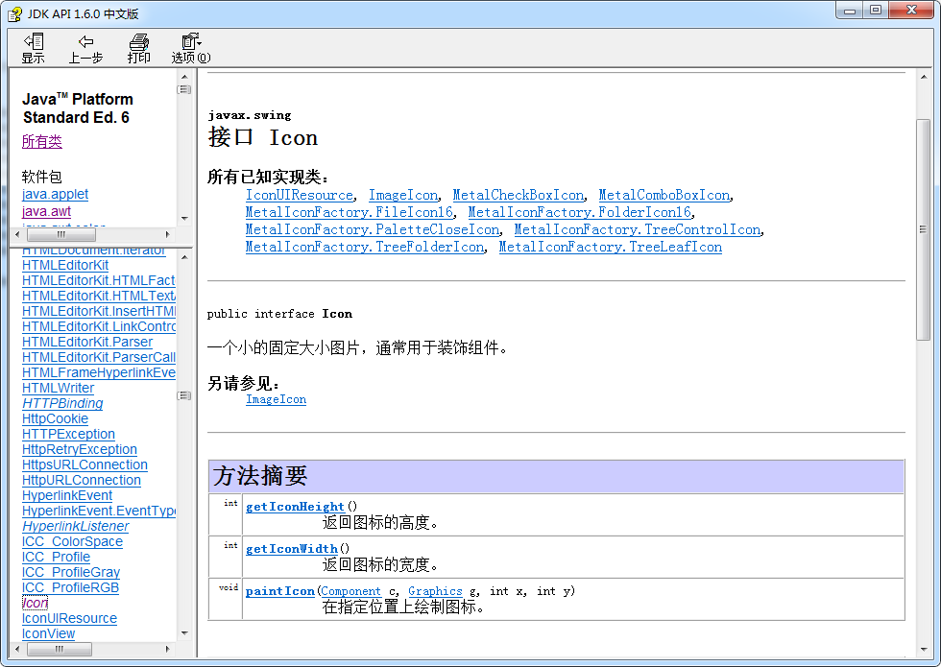Open IconUIResource in the class list
The height and width of the screenshot is (667, 941).
point(69,618)
